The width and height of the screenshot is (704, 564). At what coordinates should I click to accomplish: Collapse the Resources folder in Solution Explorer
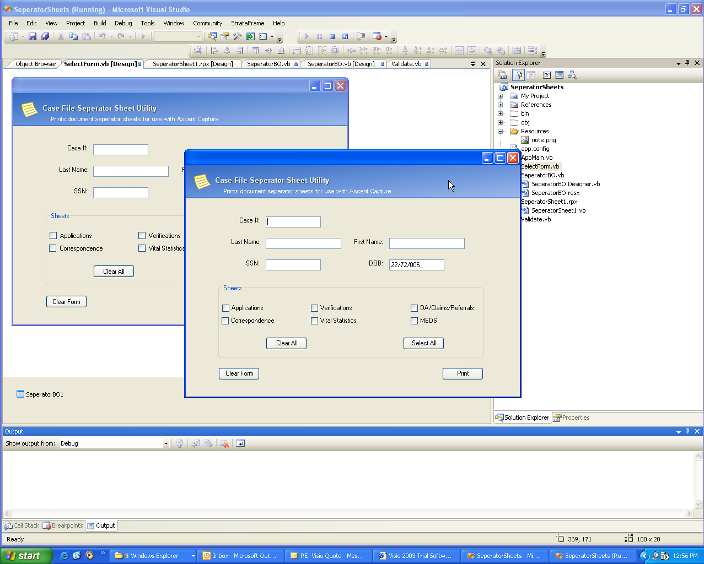click(501, 131)
